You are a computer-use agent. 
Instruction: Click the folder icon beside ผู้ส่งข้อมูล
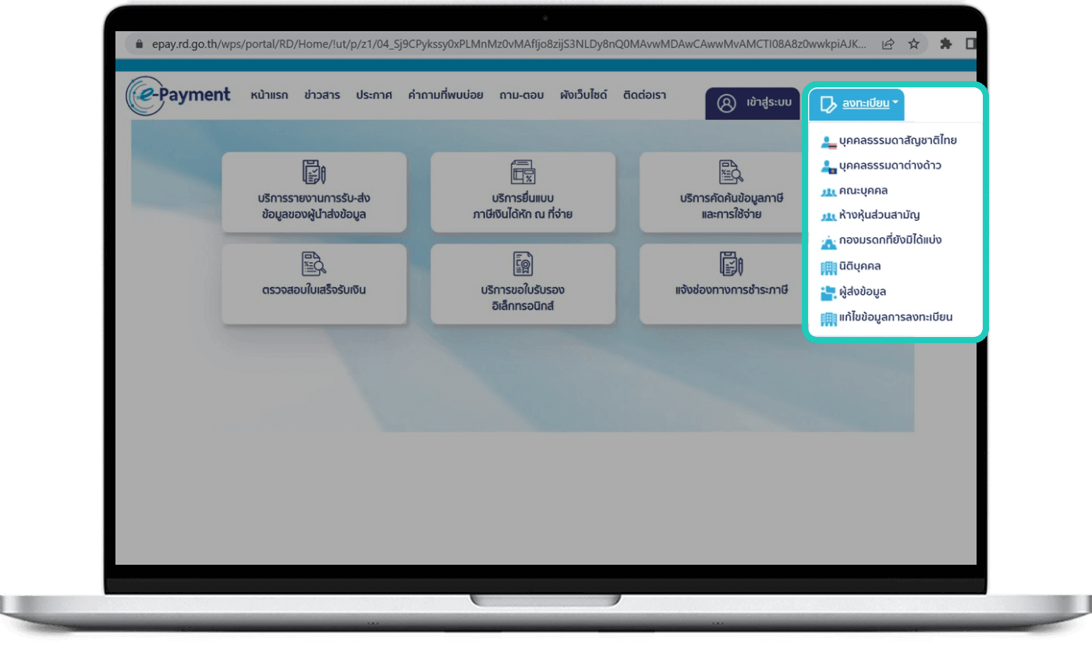coord(828,293)
